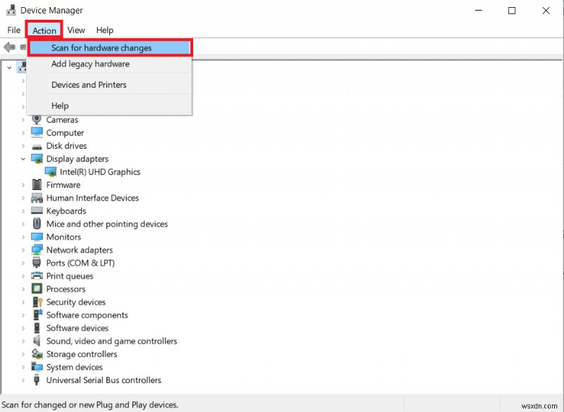Select Software devices label
The image size is (564, 412).
pos(78,328)
